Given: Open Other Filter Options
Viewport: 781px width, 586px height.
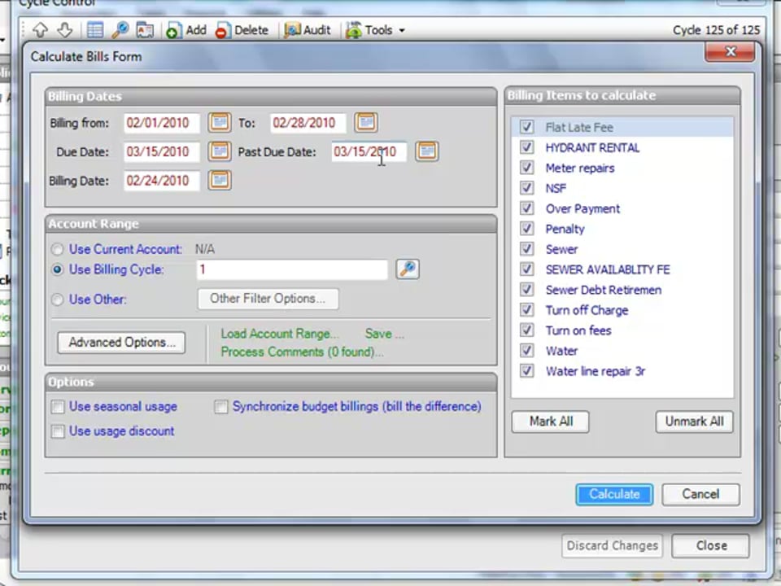Looking at the screenshot, I should pos(268,299).
